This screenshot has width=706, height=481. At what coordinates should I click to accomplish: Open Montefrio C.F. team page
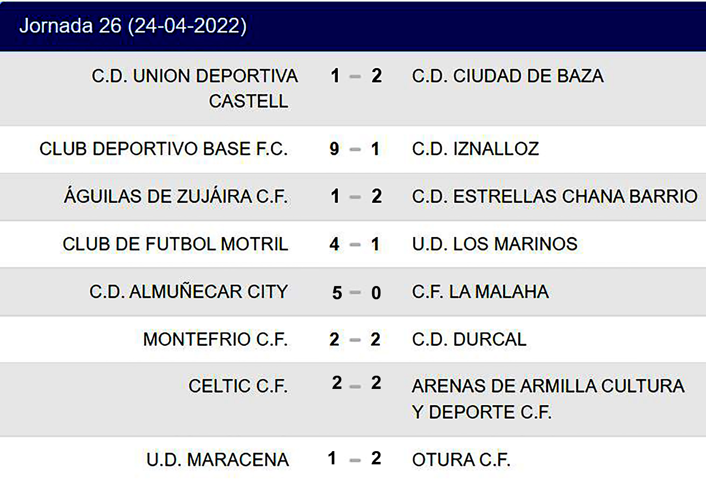tap(215, 339)
